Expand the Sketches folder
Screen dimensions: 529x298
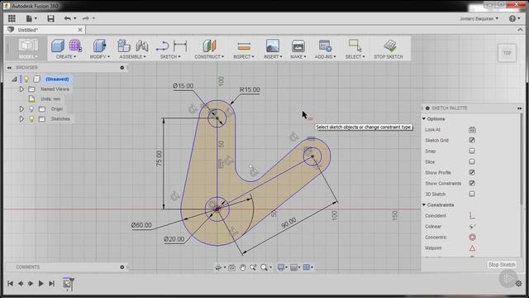[x=21, y=119]
